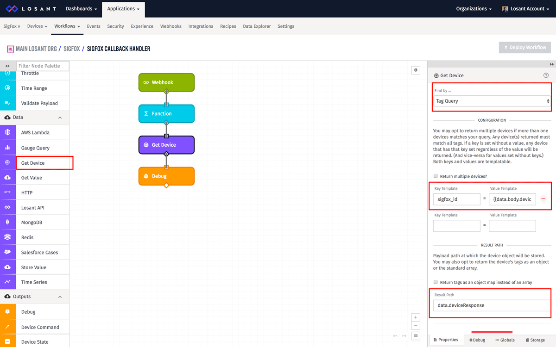Image resolution: width=556 pixels, height=347 pixels.
Task: Switch to the Globals tab in the bottom panel
Action: [505, 340]
